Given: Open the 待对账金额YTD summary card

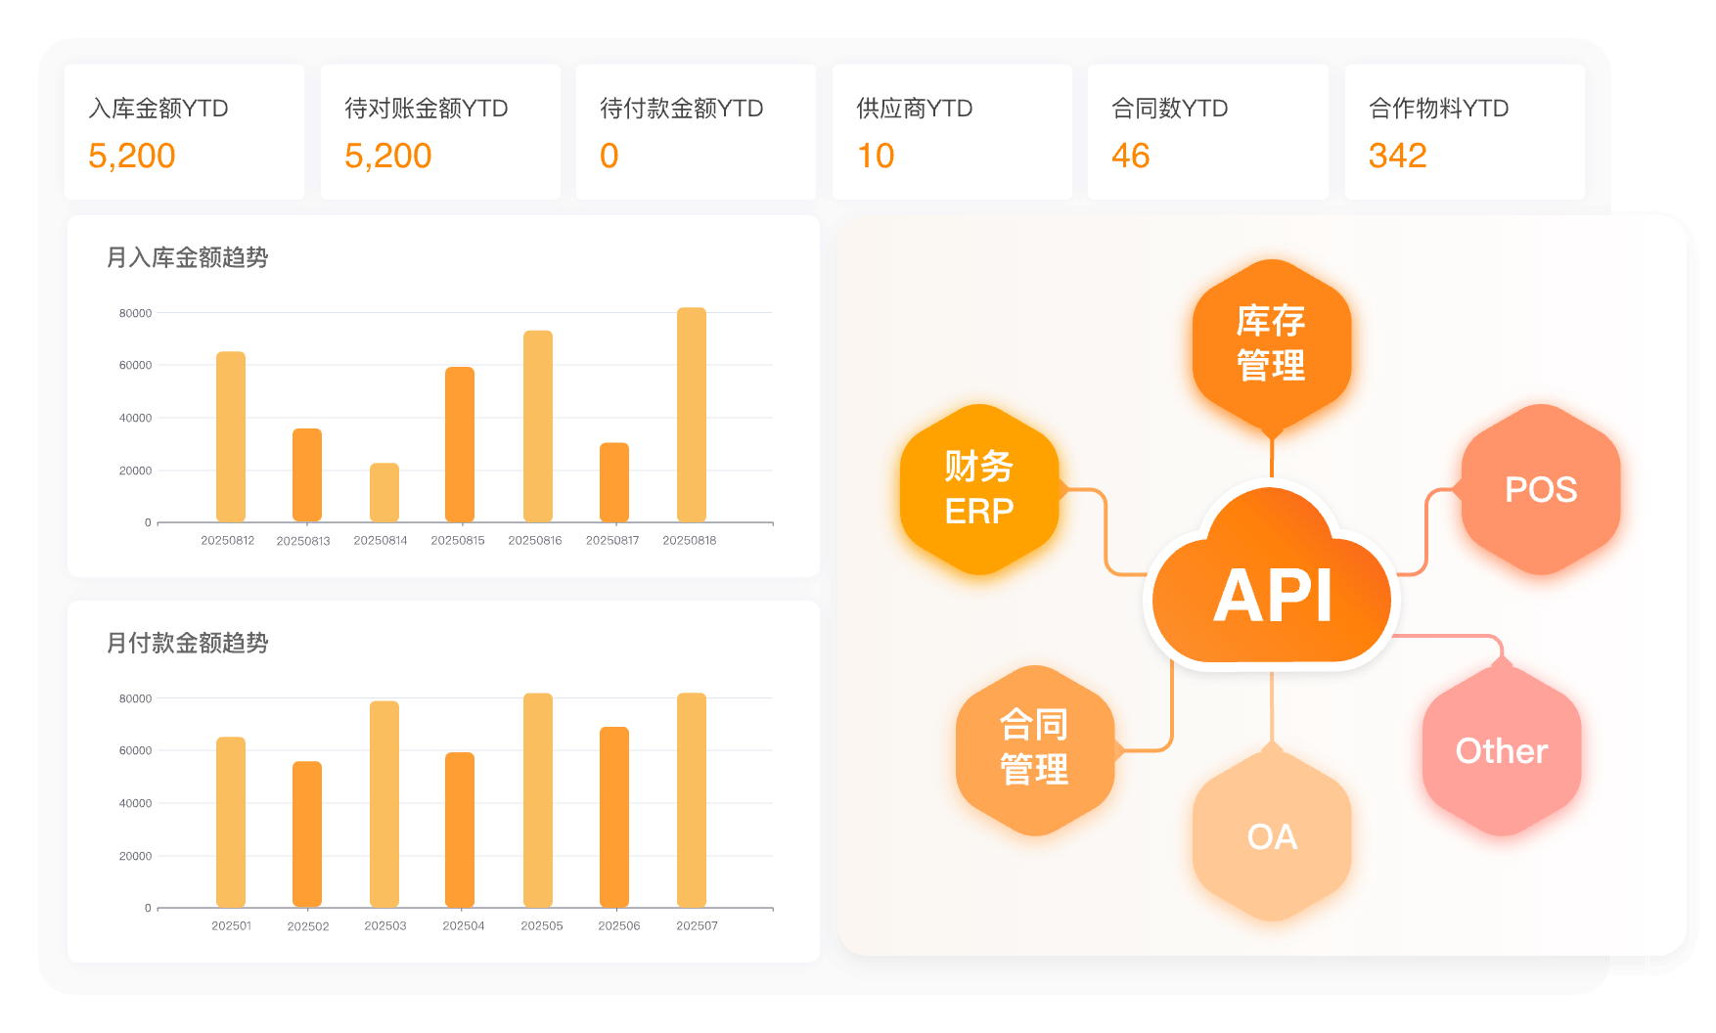Looking at the screenshot, I should point(440,132).
